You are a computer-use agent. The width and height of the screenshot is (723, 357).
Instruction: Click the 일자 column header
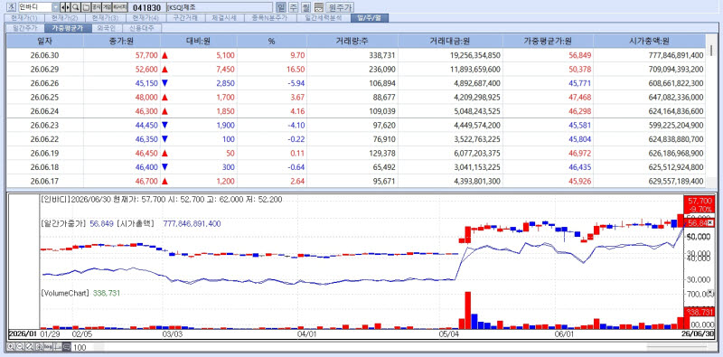point(44,41)
